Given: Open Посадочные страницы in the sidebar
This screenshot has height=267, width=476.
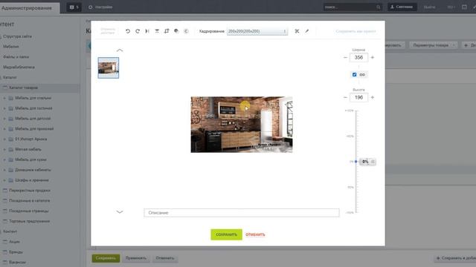Looking at the screenshot, I should (28, 211).
